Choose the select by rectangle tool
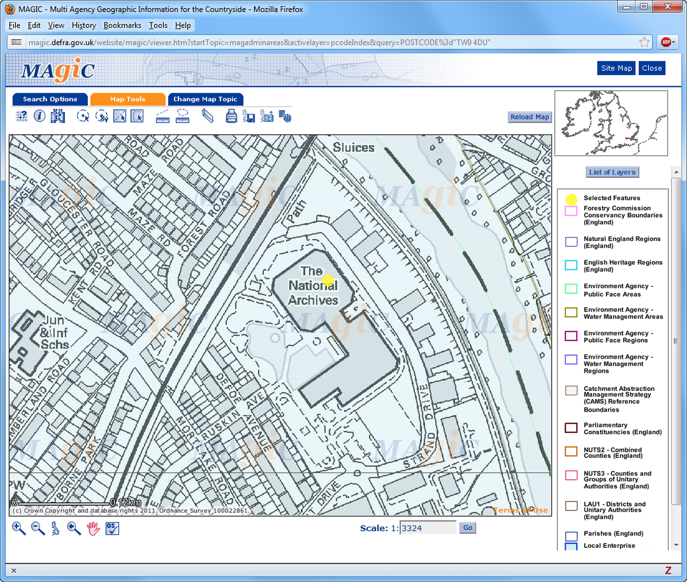The width and height of the screenshot is (687, 582). [137, 116]
